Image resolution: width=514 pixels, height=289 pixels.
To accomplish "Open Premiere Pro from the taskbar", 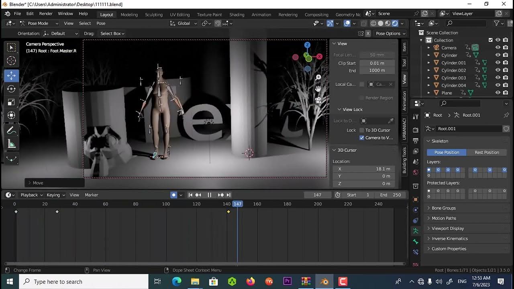I will [287, 281].
